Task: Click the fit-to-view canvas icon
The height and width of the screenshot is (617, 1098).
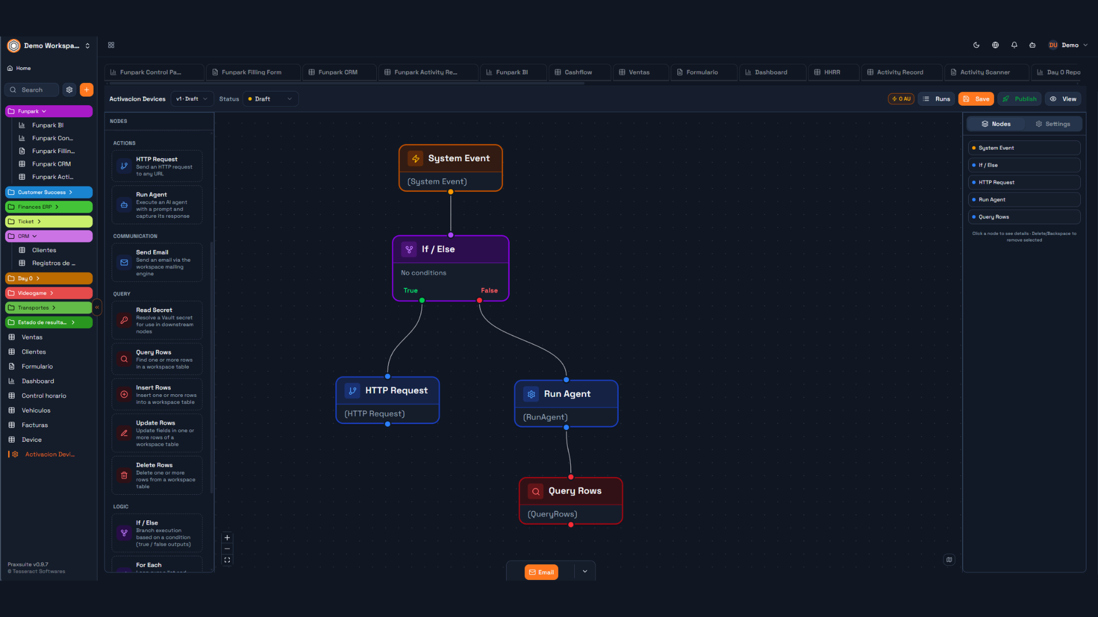Action: coord(227,560)
